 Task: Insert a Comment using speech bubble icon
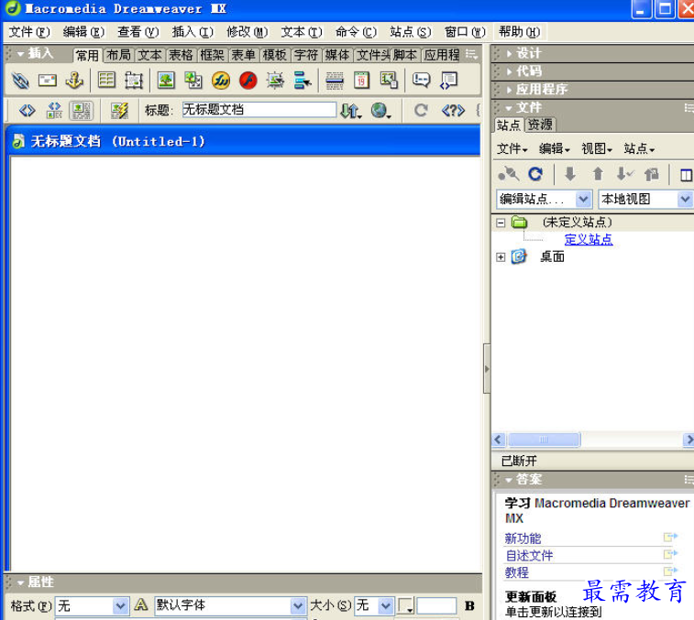tap(421, 81)
